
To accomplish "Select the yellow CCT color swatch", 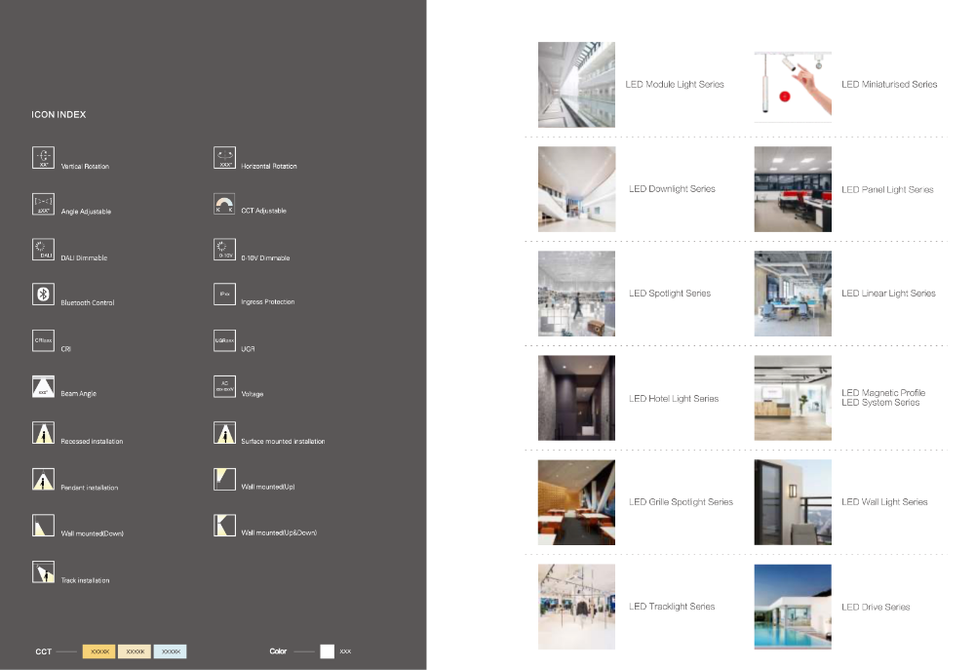I will [x=99, y=651].
